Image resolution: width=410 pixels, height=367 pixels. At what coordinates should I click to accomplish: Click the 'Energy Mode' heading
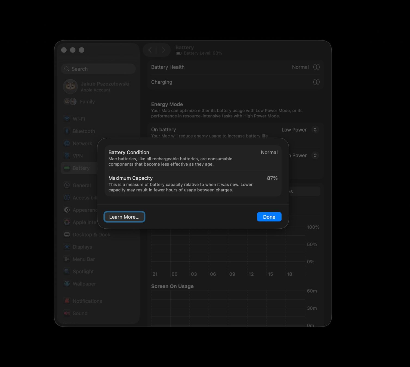point(167,104)
